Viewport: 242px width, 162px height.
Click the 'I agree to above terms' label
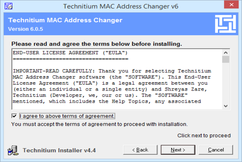click(x=67, y=116)
